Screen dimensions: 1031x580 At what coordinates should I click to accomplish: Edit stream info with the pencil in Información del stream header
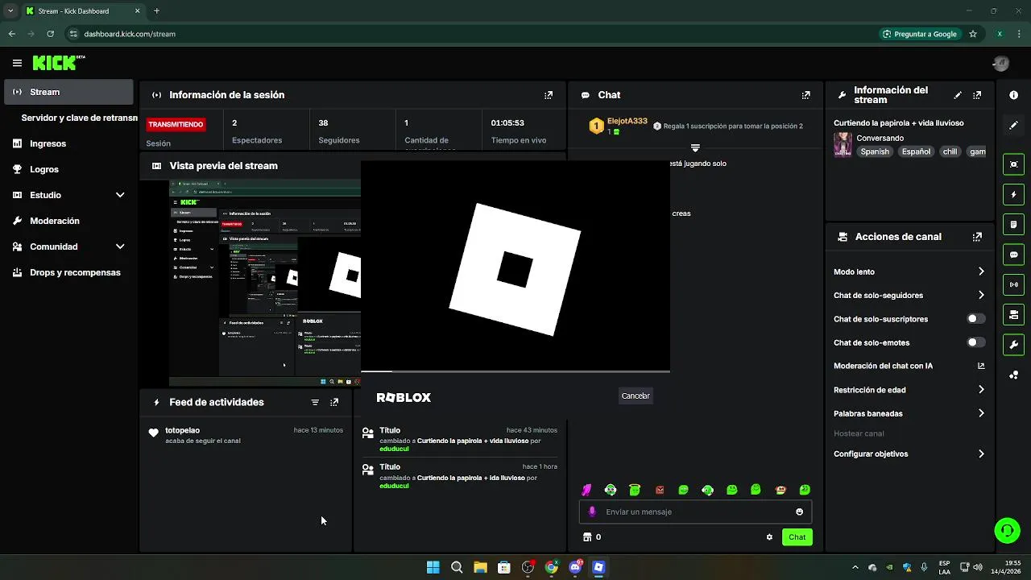958,95
